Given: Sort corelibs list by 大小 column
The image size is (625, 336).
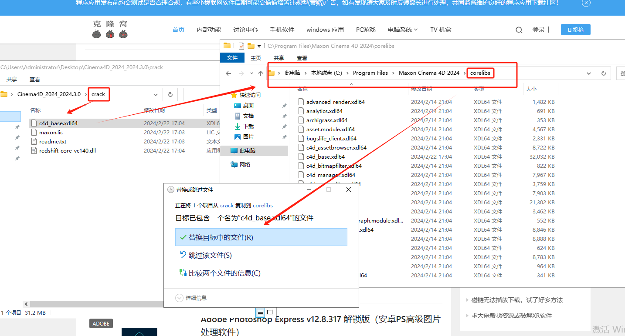Looking at the screenshot, I should pyautogui.click(x=531, y=89).
